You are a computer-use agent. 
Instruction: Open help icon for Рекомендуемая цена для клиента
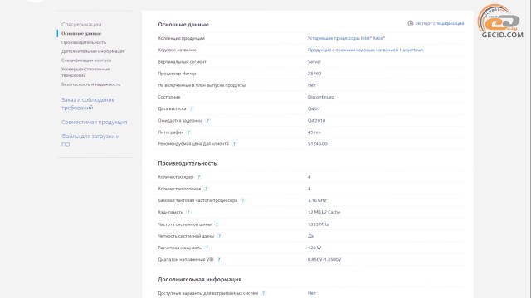234,143
